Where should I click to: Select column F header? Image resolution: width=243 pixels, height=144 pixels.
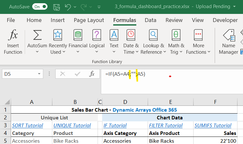(215, 102)
